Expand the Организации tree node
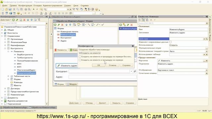 click(x=5, y=39)
